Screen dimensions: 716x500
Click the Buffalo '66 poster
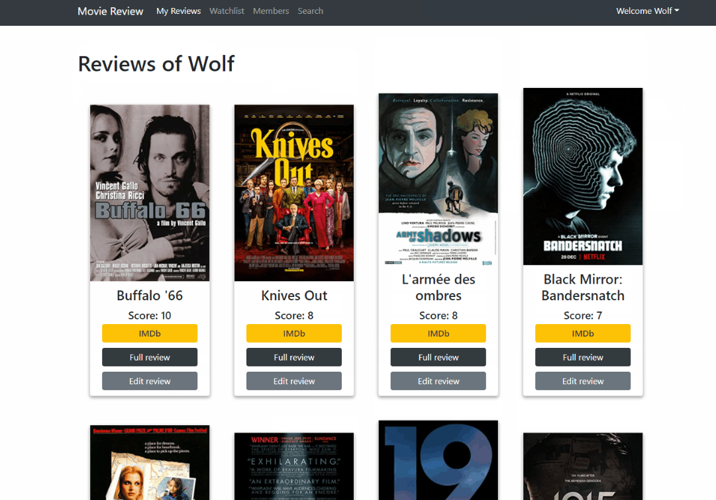point(150,192)
